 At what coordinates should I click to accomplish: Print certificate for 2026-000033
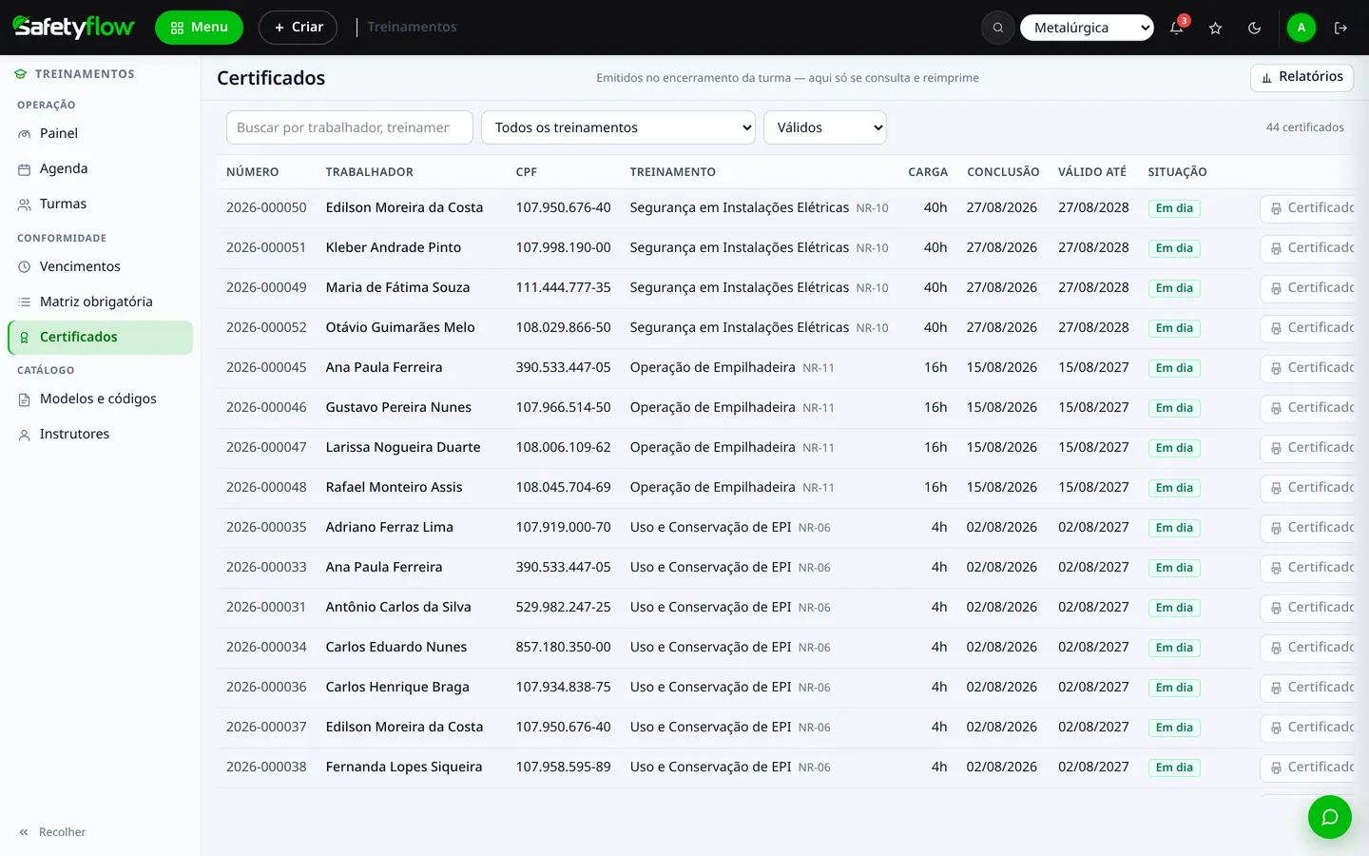point(1309,568)
